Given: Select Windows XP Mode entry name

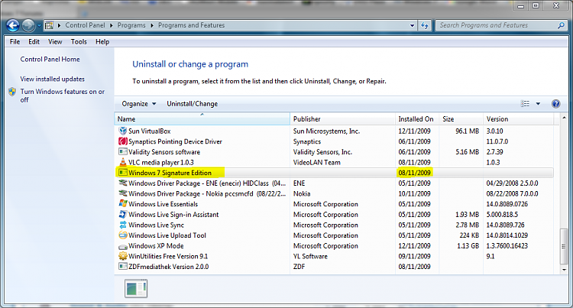Looking at the screenshot, I should [156, 246].
